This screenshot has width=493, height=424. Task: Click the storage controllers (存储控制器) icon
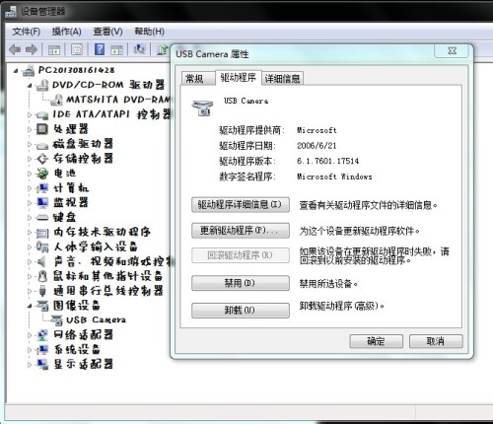click(x=42, y=159)
